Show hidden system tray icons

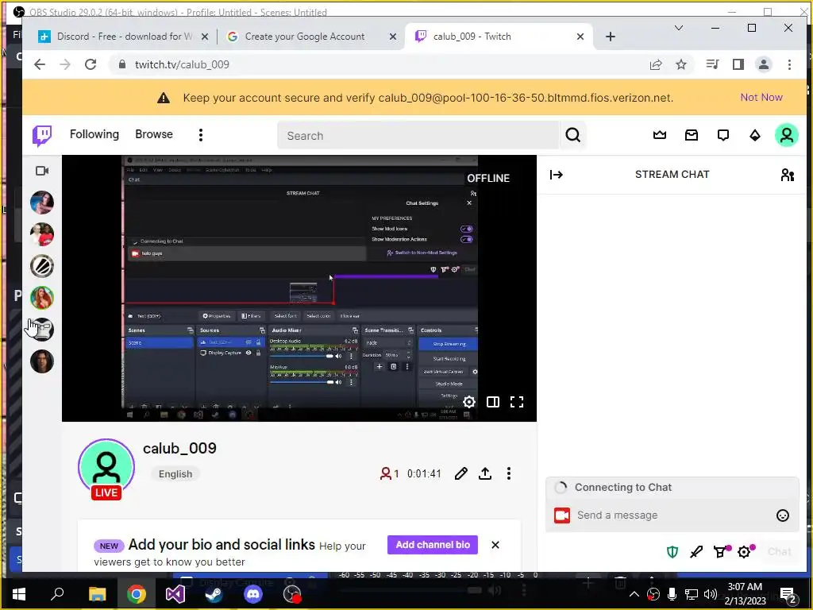point(634,594)
